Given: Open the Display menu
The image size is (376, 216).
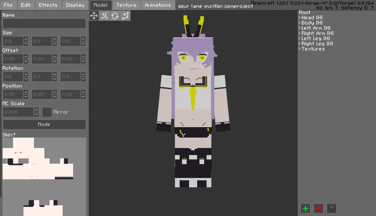Looking at the screenshot, I should 75,5.
